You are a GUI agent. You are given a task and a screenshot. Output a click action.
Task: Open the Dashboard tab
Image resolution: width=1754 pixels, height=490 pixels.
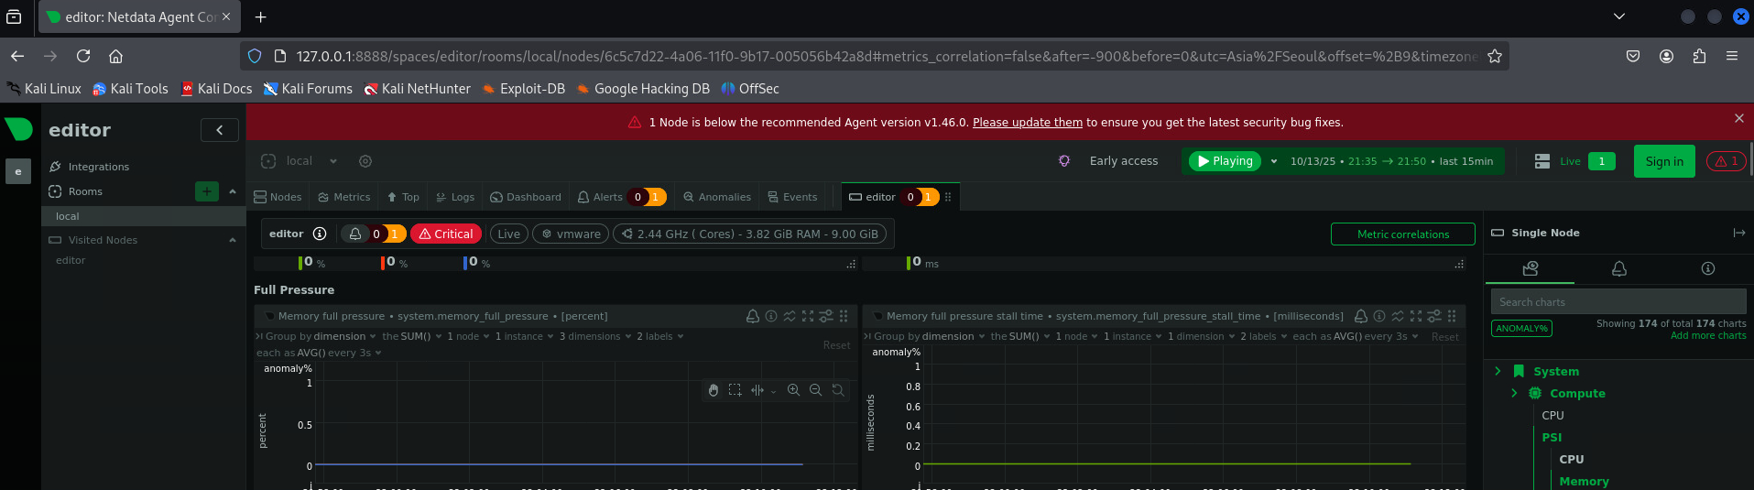click(526, 197)
